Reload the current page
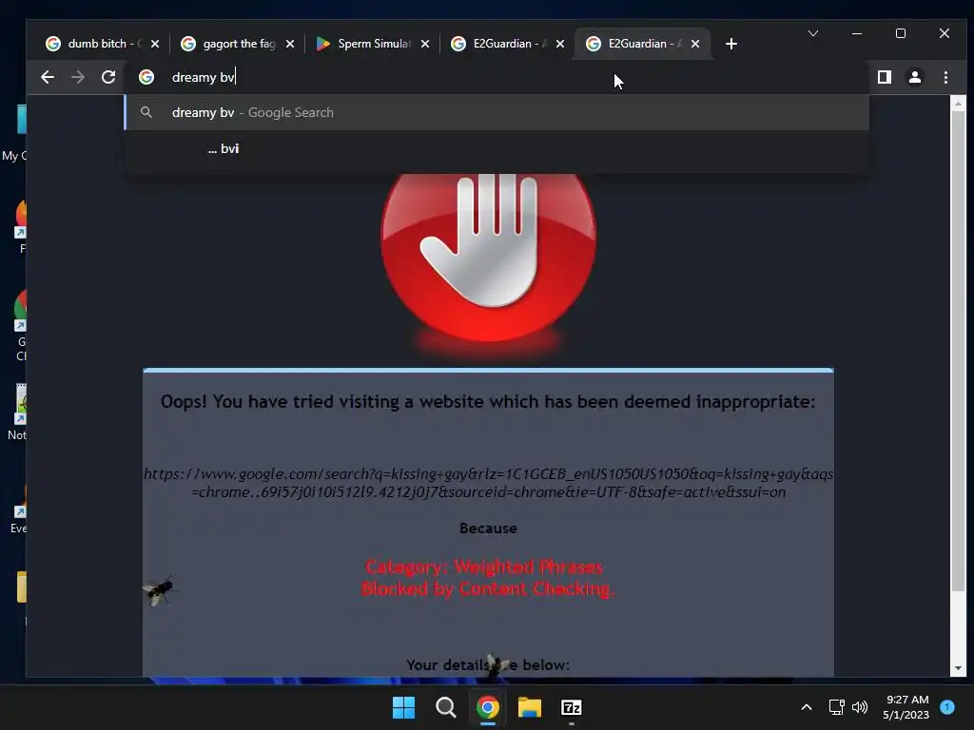The image size is (974, 730). point(108,77)
